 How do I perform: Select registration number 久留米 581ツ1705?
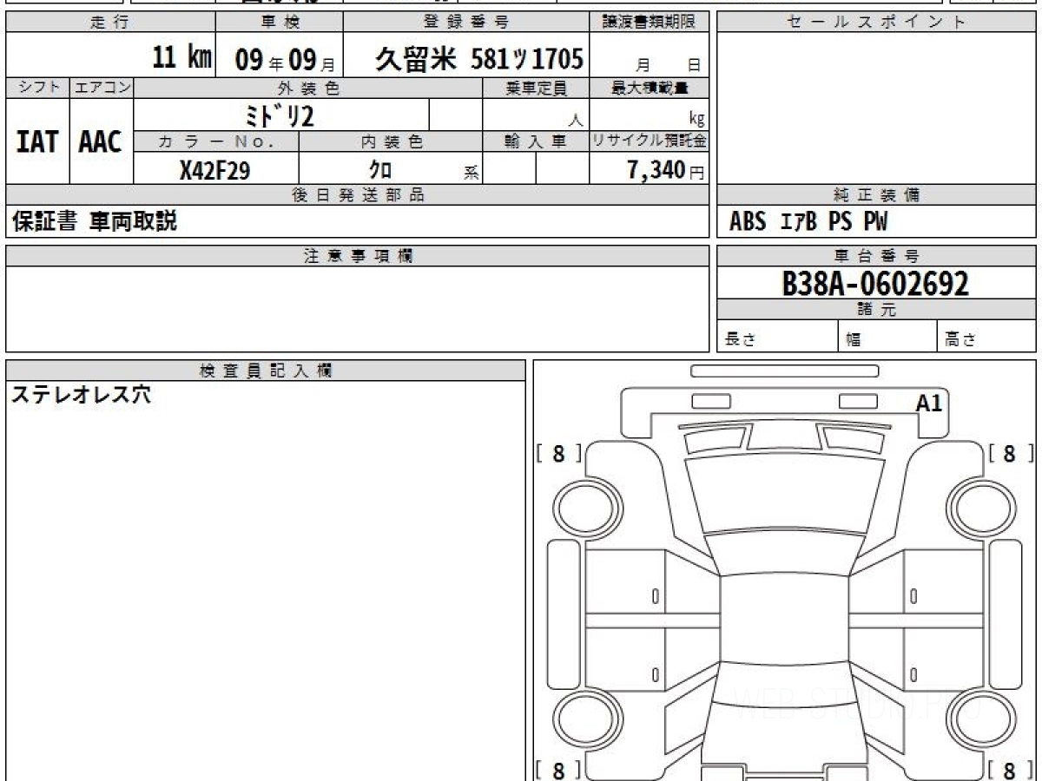coord(479,59)
